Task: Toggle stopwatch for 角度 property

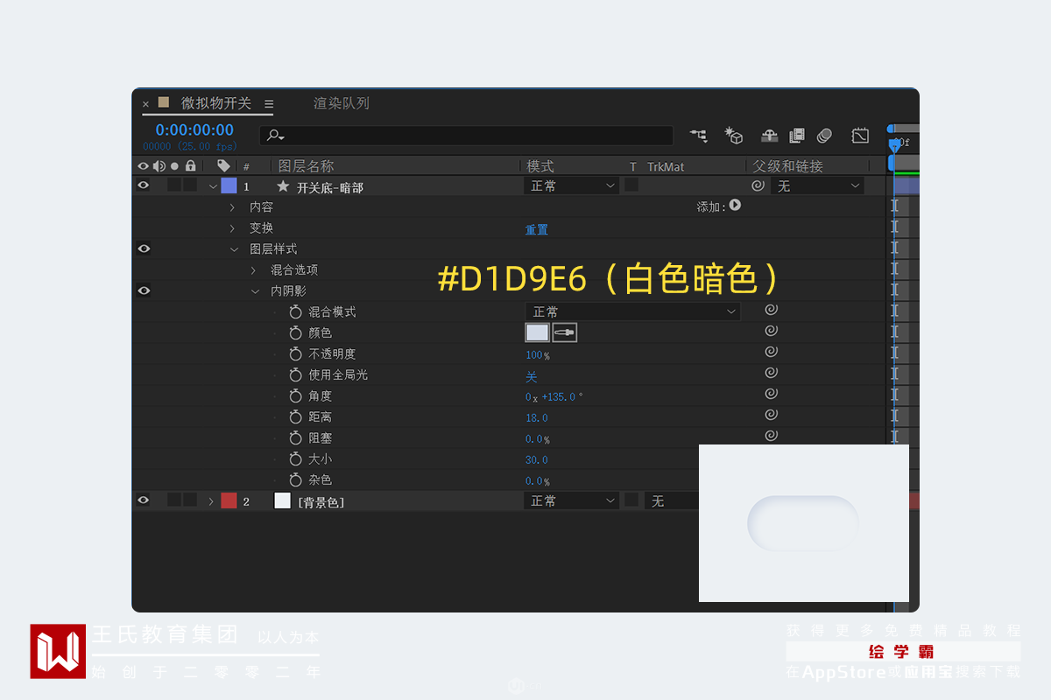Action: click(295, 395)
